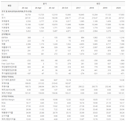Click 자산총계 value 4,871 under 20-Oct
This screenshot has height=121, width=126.
coord(68,31)
